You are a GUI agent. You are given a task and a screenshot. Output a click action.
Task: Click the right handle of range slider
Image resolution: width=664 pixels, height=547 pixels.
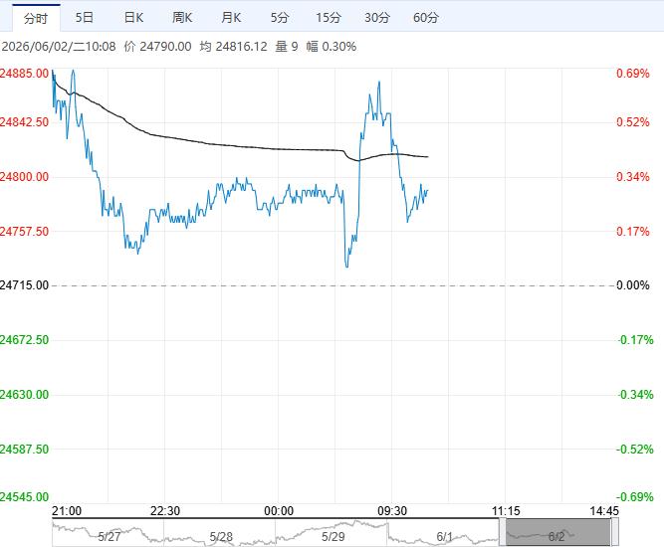click(613, 532)
